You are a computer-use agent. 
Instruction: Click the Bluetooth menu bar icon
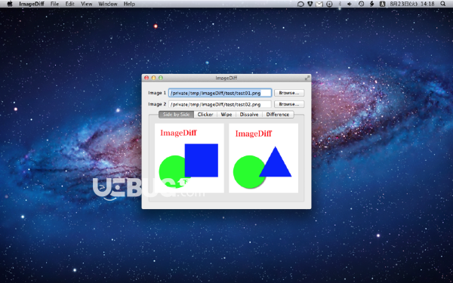[x=340, y=4]
